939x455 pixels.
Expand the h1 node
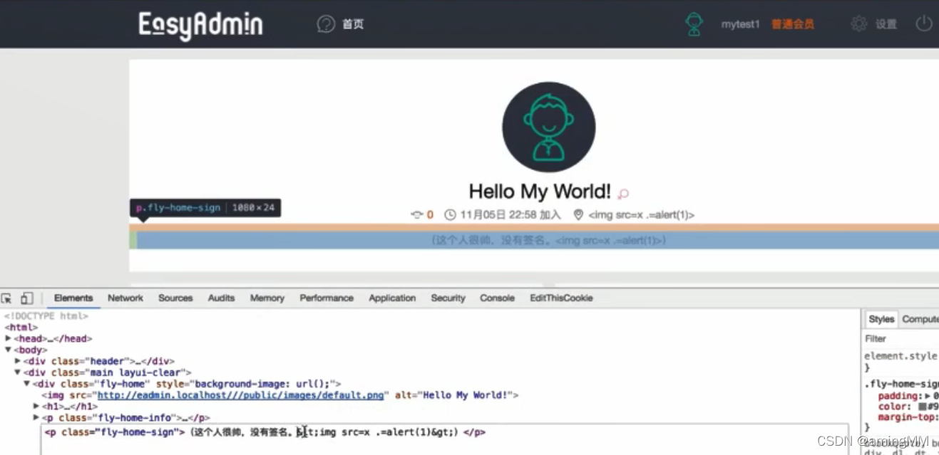point(36,406)
